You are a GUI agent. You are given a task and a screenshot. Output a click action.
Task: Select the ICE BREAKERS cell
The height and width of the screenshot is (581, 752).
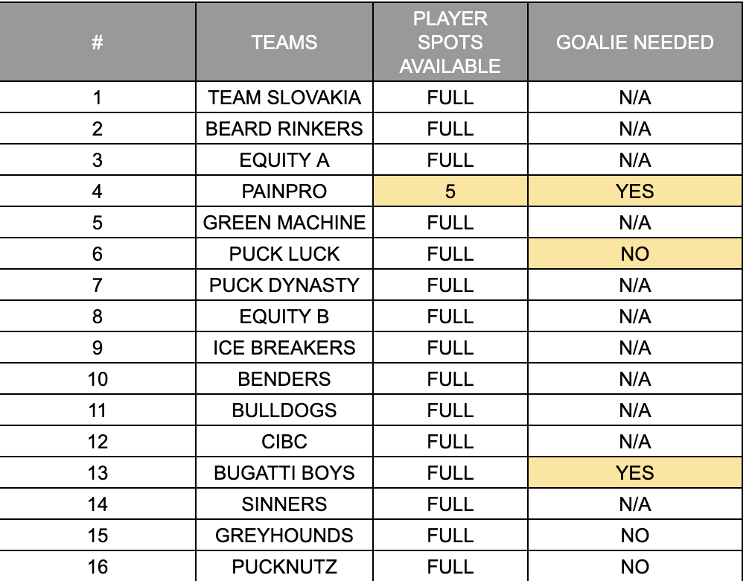pos(284,348)
